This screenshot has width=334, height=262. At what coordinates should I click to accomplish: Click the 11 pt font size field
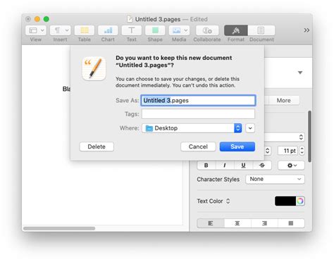tap(288, 151)
